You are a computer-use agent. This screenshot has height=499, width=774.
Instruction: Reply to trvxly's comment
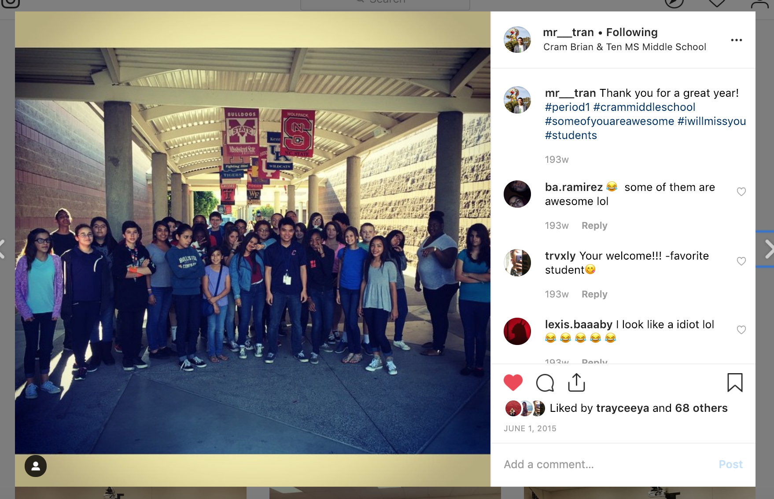click(x=594, y=294)
